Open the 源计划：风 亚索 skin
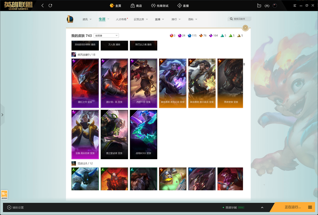The height and width of the screenshot is (215, 318). point(114,83)
